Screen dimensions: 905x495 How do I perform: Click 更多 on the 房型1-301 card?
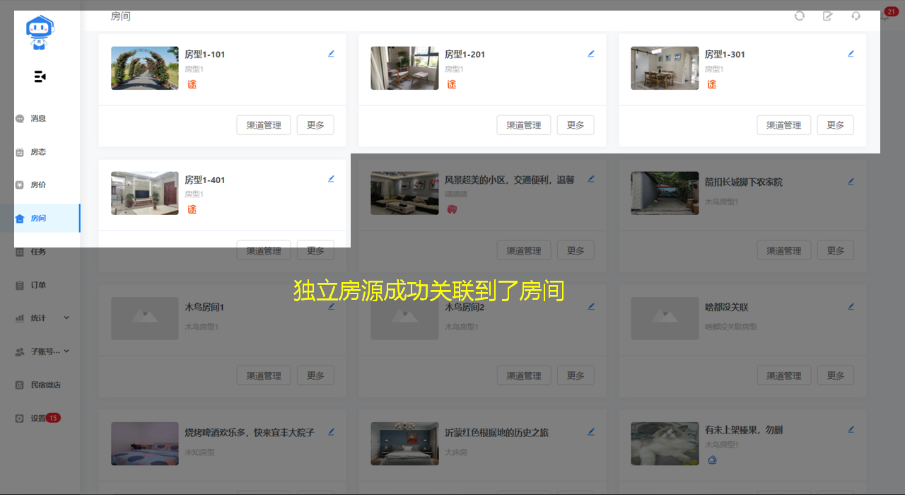tap(836, 125)
